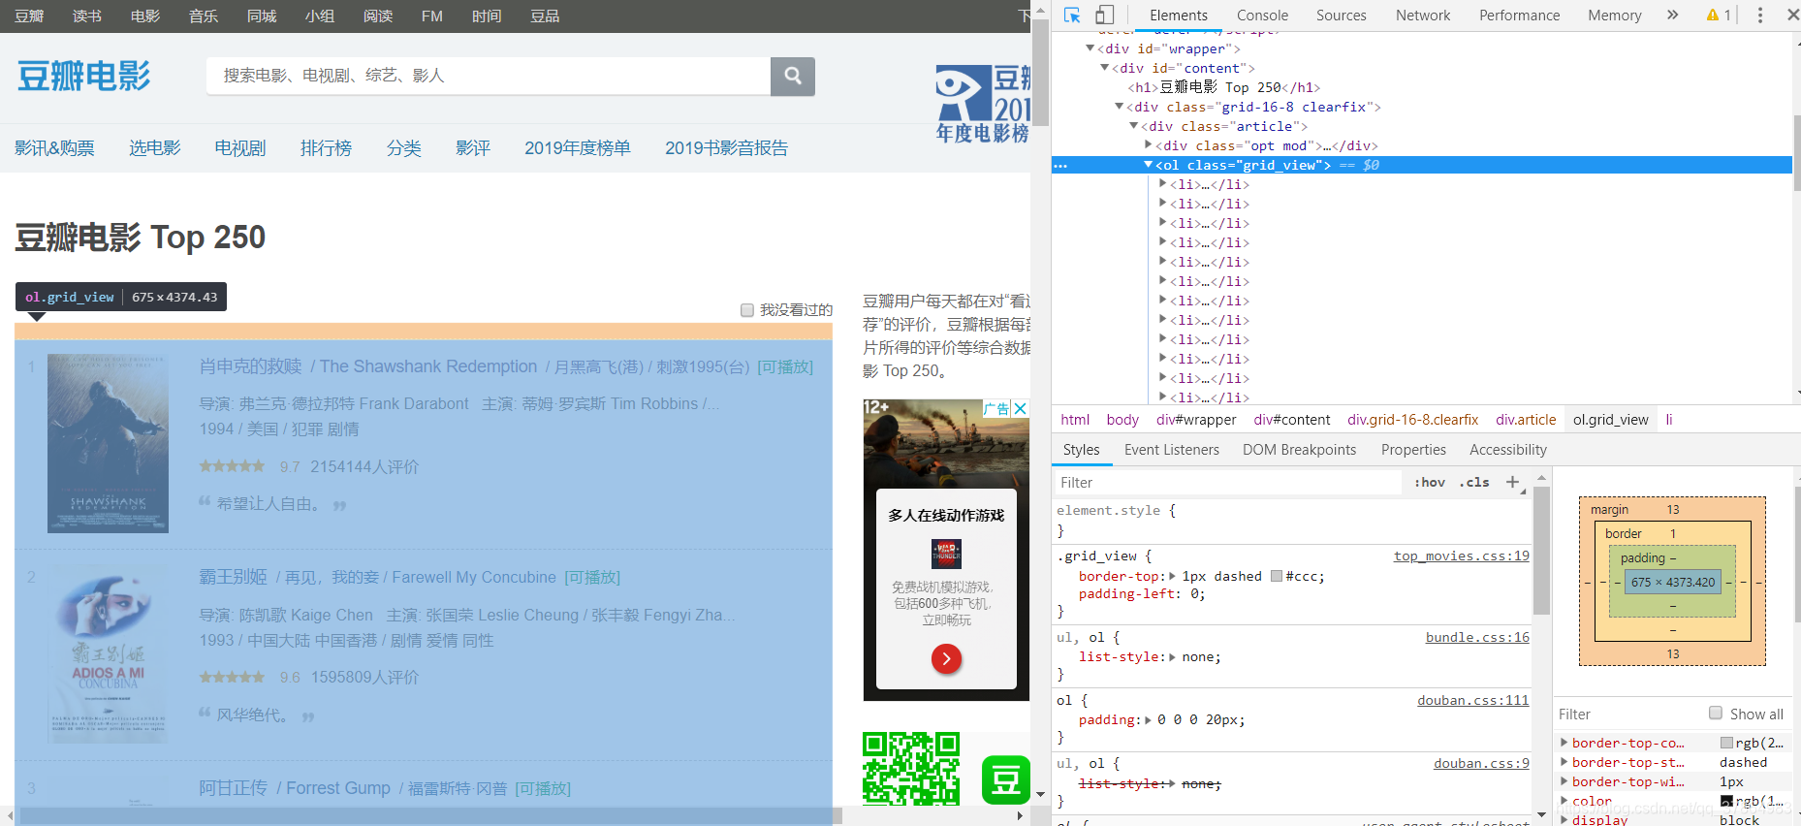This screenshot has height=826, width=1801.
Task: Focus the computed properties Filter input
Action: pos(1628,714)
